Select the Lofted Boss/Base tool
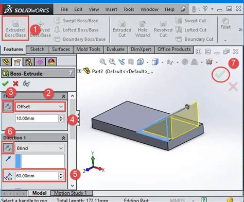 [76, 30]
